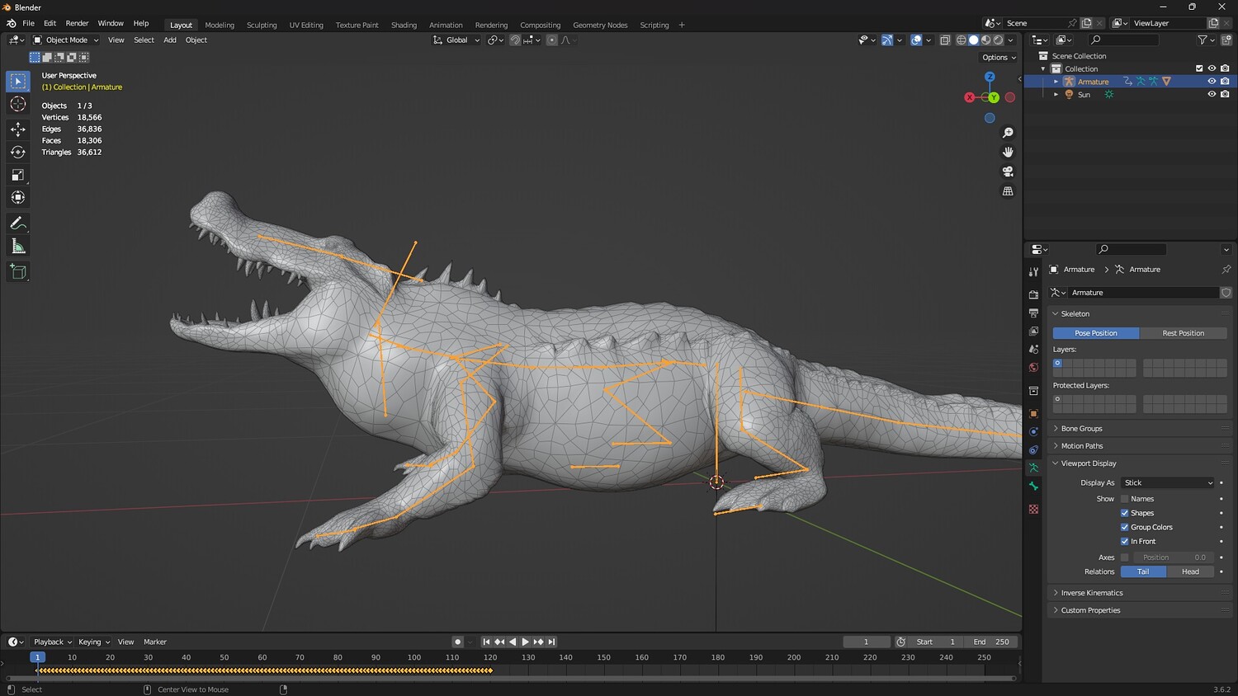Switch skeleton to Rest Position

coord(1183,333)
